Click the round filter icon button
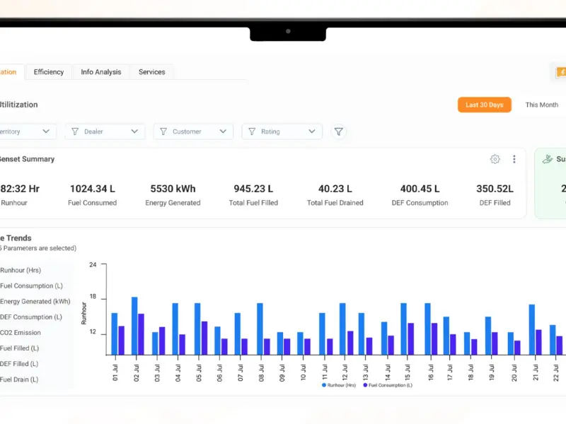Screen dimensions: 566x424 (x=339, y=131)
